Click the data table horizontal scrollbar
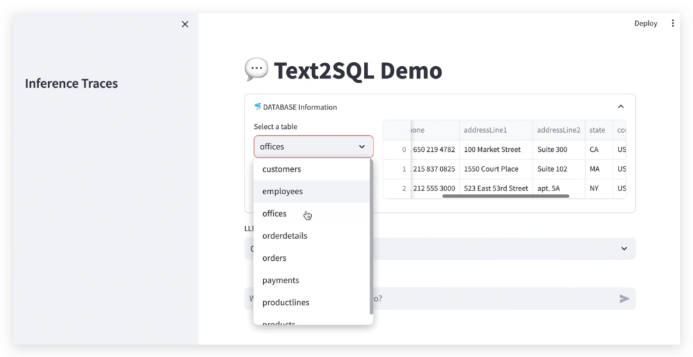This screenshot has width=693, height=357. point(506,196)
